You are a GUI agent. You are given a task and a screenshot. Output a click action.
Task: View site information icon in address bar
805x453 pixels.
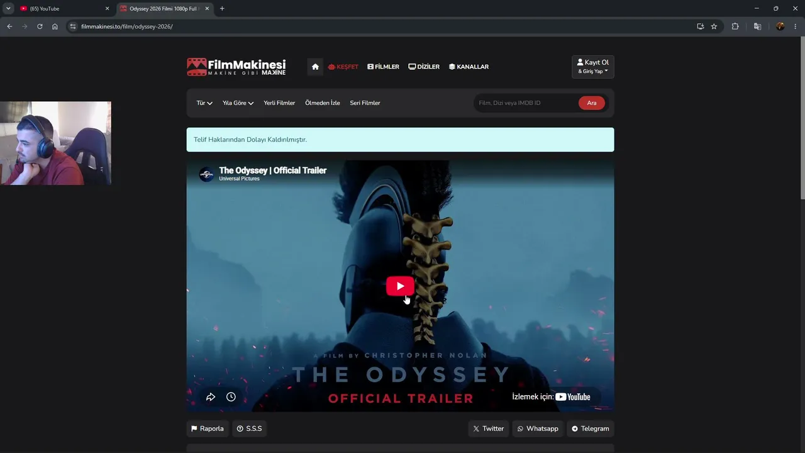coord(73,26)
